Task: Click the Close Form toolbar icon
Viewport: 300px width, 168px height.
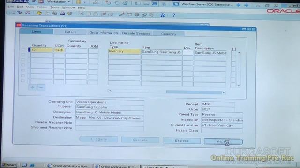Action: 70,14
